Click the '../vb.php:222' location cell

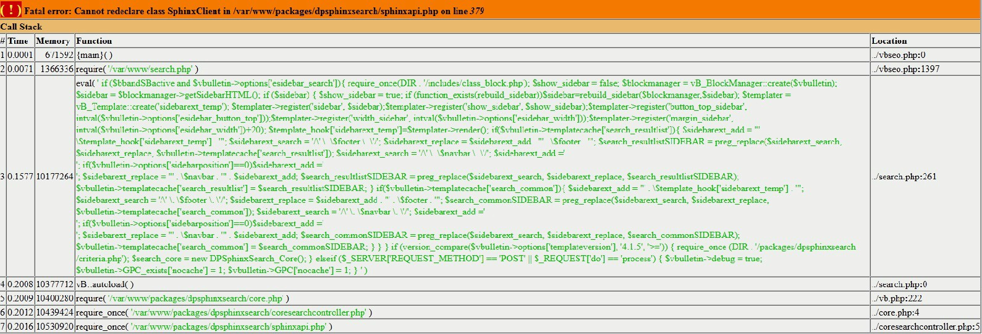[x=897, y=299]
